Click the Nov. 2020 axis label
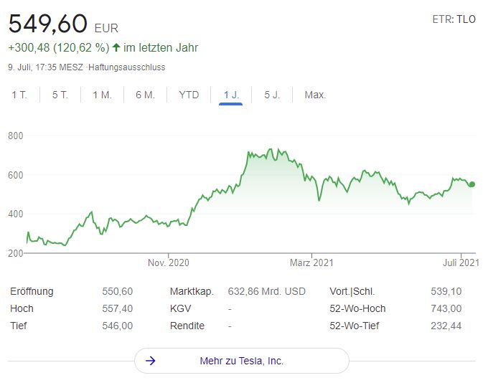This screenshot has width=488, height=388. pos(168,263)
